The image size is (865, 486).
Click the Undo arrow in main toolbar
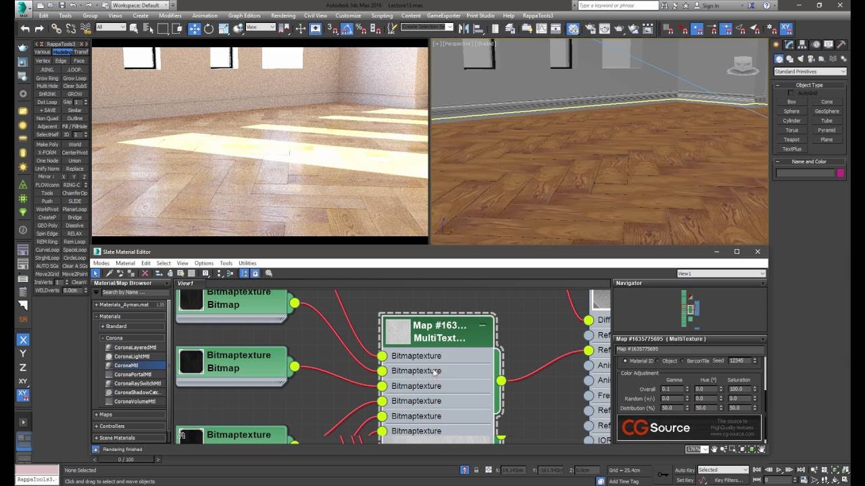click(25, 28)
